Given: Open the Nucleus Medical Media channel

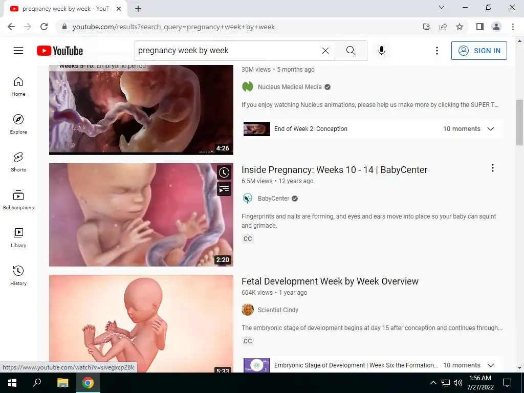Looking at the screenshot, I should point(290,87).
